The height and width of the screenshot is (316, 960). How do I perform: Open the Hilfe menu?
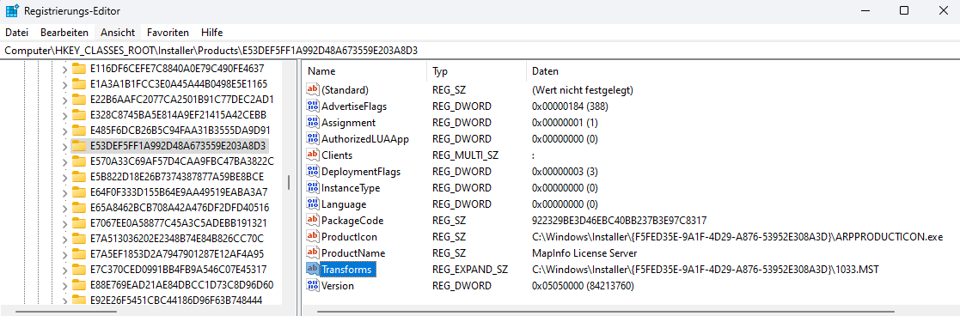coord(211,33)
